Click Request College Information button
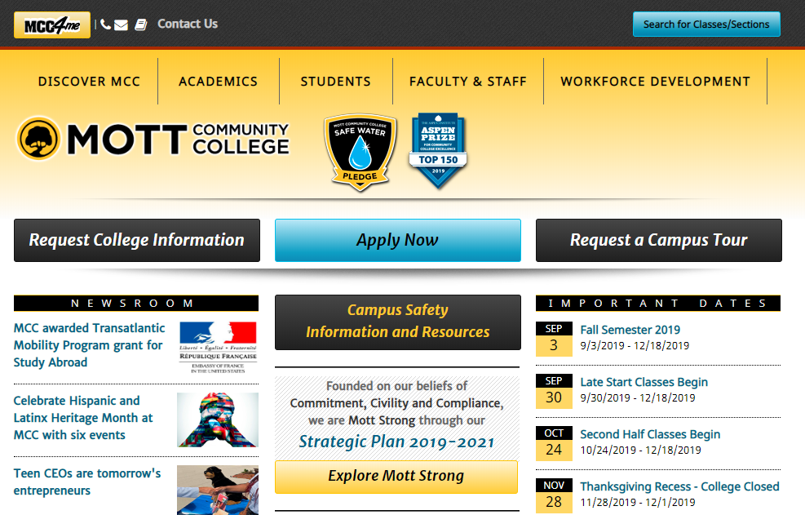Viewport: 805px width, 515px height. [x=136, y=240]
